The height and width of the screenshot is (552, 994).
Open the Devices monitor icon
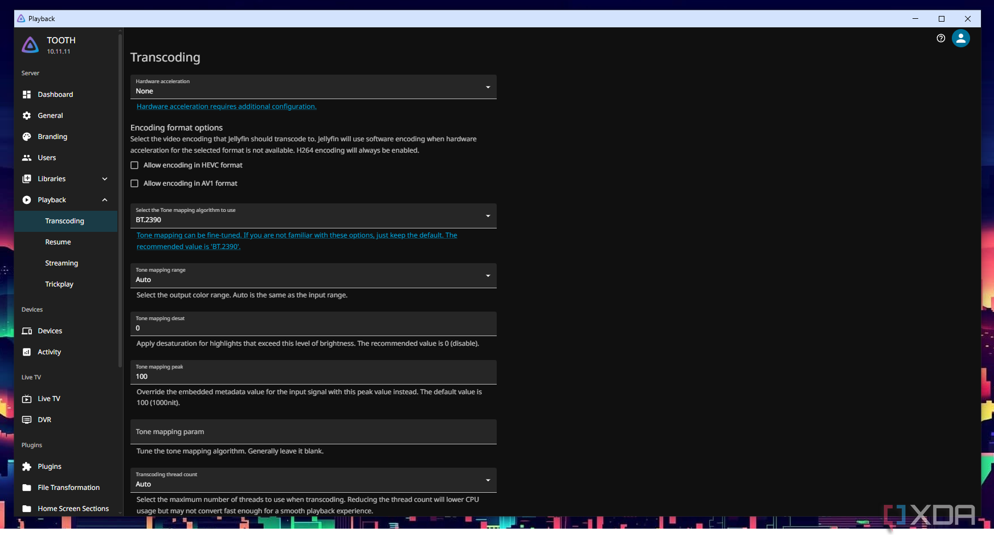(x=27, y=331)
